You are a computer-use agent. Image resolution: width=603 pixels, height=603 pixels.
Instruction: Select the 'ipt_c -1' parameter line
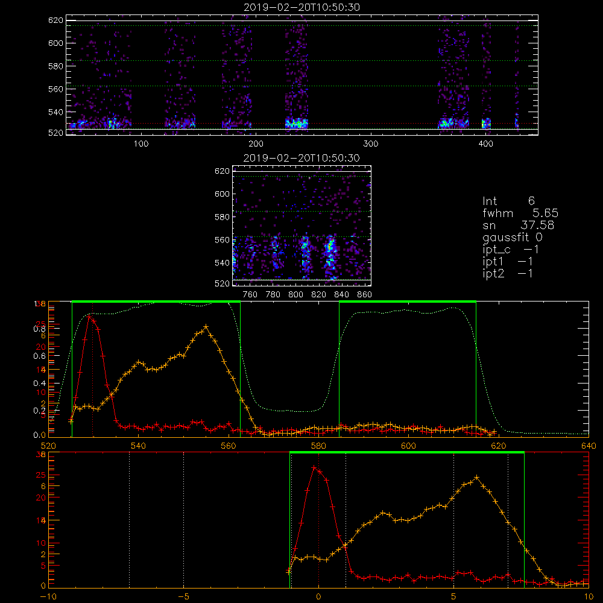pyautogui.click(x=511, y=250)
